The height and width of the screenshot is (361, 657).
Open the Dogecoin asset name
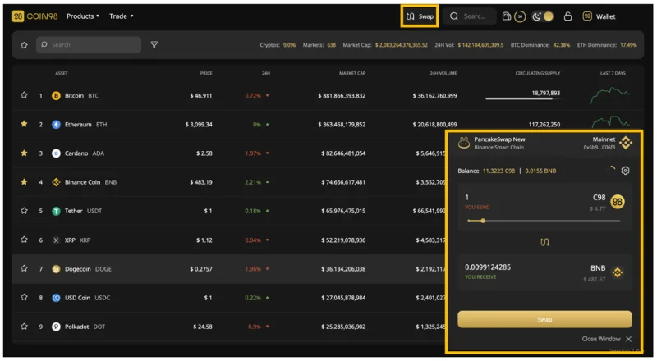pos(77,269)
